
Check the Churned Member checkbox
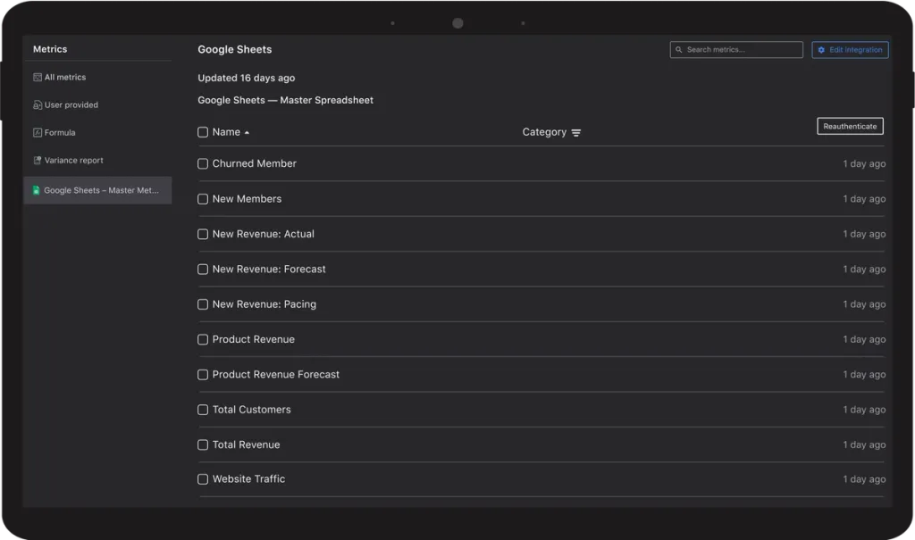tap(203, 164)
